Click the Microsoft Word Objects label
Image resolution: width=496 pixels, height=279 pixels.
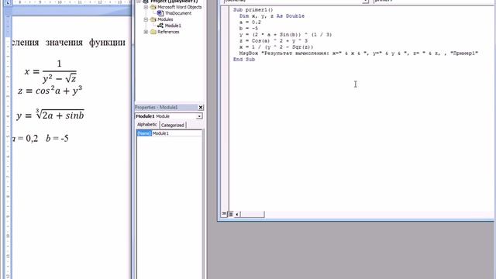179,7
